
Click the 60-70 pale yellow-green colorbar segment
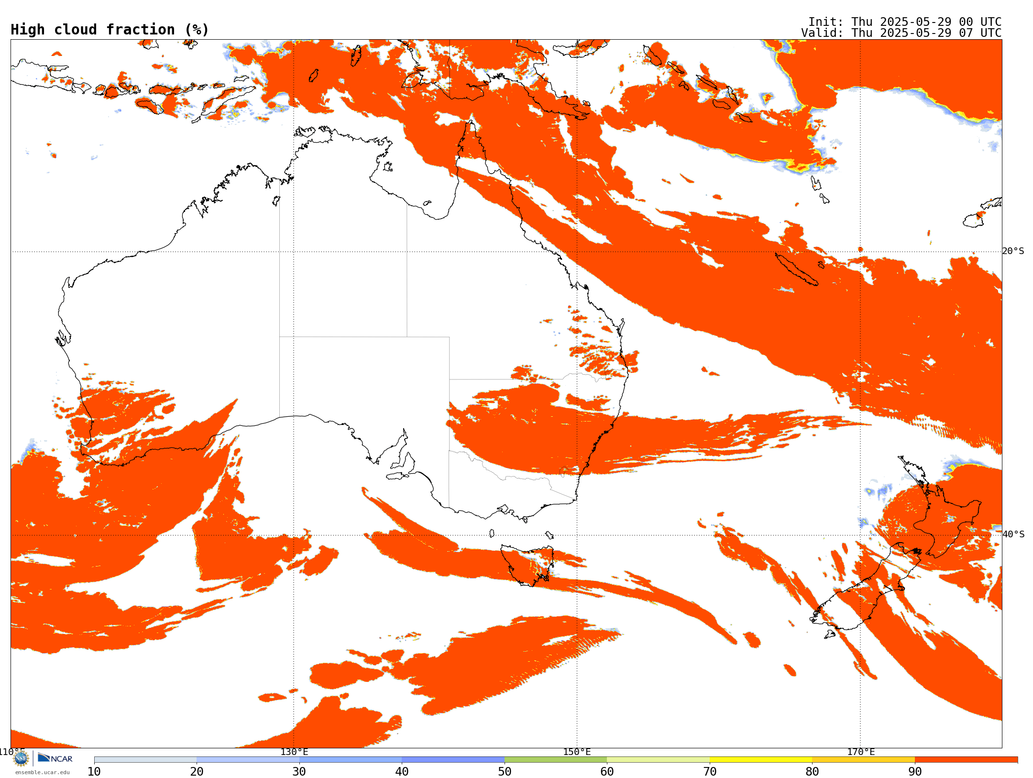(x=658, y=760)
